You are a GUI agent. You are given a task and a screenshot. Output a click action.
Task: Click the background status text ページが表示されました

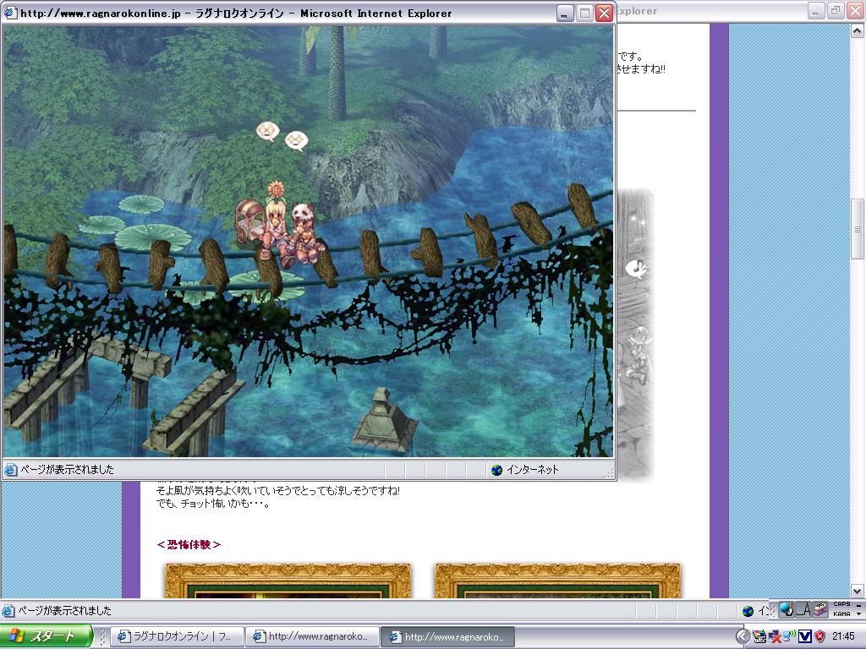(64, 611)
